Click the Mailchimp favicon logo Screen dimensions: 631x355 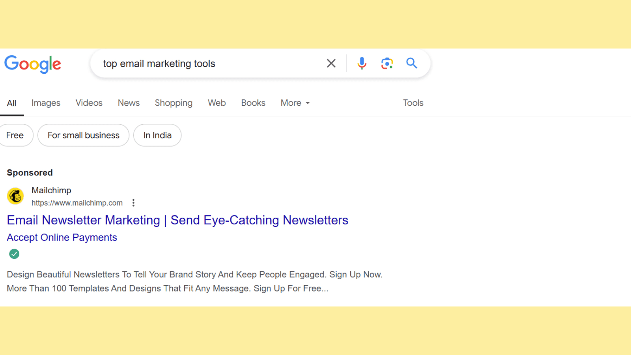15,196
